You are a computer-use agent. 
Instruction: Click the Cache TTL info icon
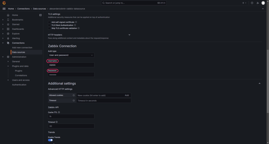59,112
